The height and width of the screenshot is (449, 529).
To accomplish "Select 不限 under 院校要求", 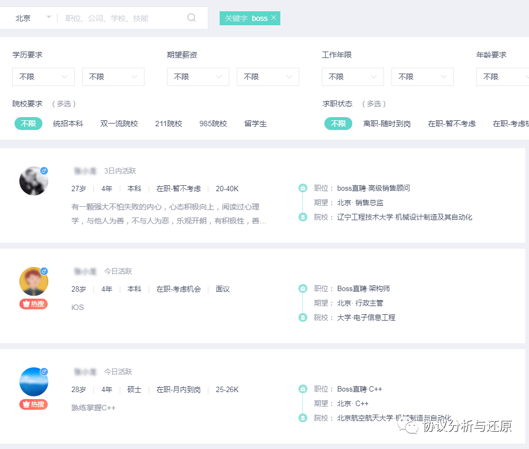I will [x=28, y=124].
